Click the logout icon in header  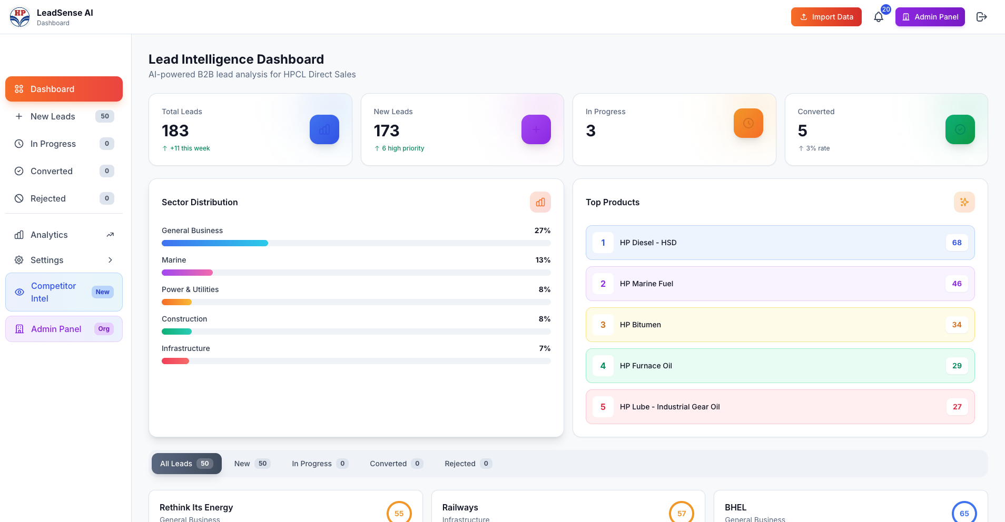point(981,17)
